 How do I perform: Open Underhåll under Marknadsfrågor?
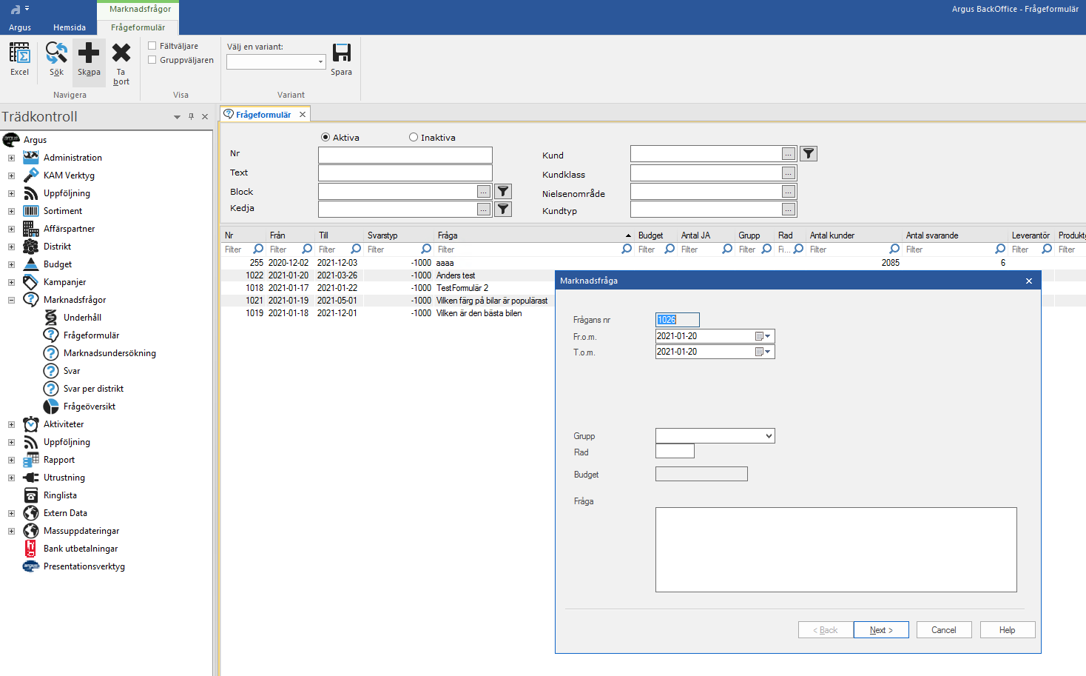(82, 318)
